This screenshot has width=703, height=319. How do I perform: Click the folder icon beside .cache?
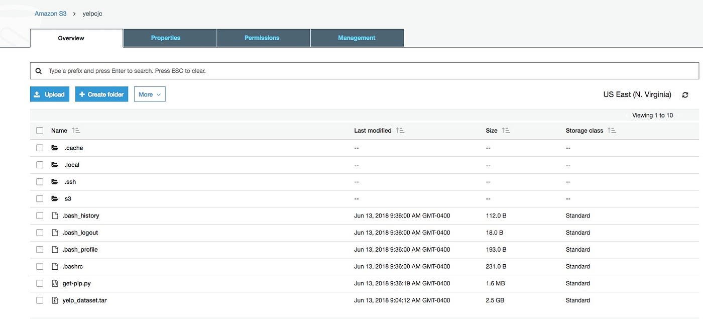pyautogui.click(x=55, y=147)
